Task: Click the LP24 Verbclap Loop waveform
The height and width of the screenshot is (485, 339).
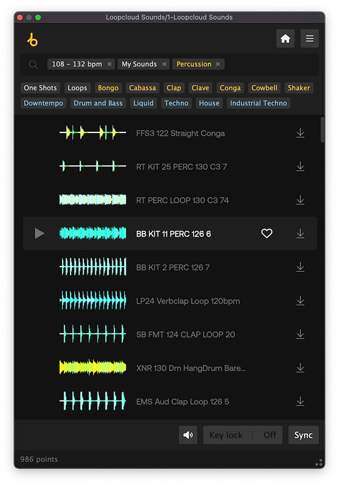Action: pyautogui.click(x=93, y=301)
